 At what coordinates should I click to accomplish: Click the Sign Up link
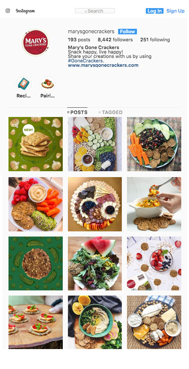point(175,11)
